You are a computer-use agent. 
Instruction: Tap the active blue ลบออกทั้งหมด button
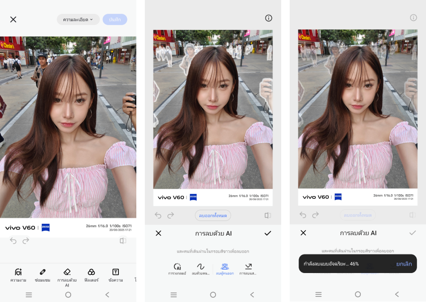pos(213,216)
